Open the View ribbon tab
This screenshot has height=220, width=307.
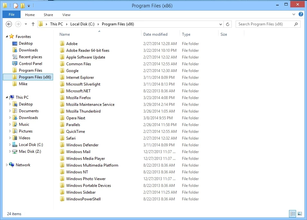(66, 15)
